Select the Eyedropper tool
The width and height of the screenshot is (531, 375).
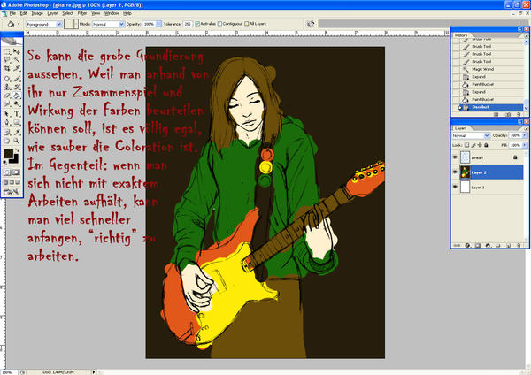click(16, 133)
